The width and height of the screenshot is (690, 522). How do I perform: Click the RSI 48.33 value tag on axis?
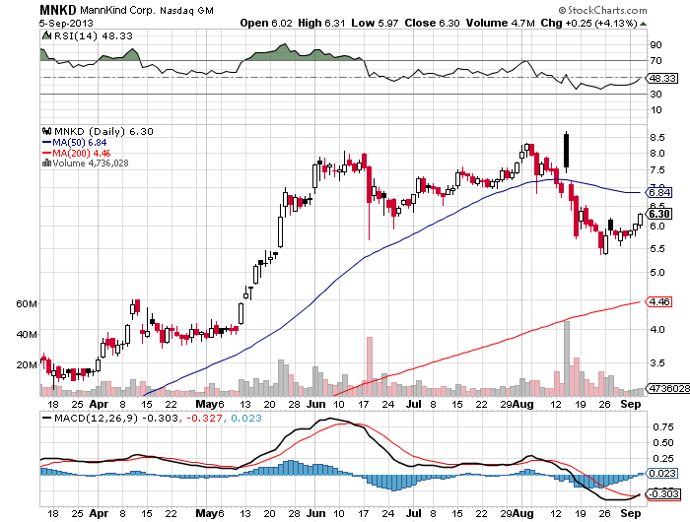point(661,78)
